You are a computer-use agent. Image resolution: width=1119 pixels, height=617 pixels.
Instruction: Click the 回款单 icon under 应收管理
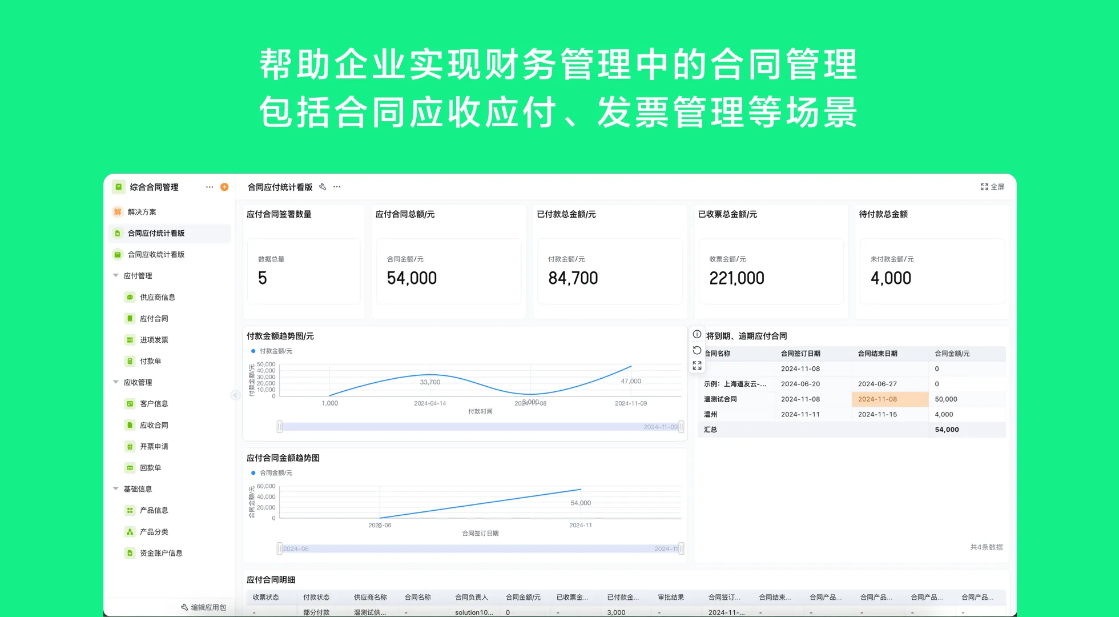point(130,467)
